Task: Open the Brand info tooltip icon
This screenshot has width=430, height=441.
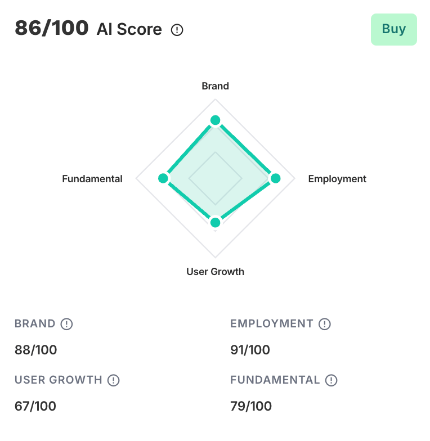Action: pyautogui.click(x=67, y=324)
